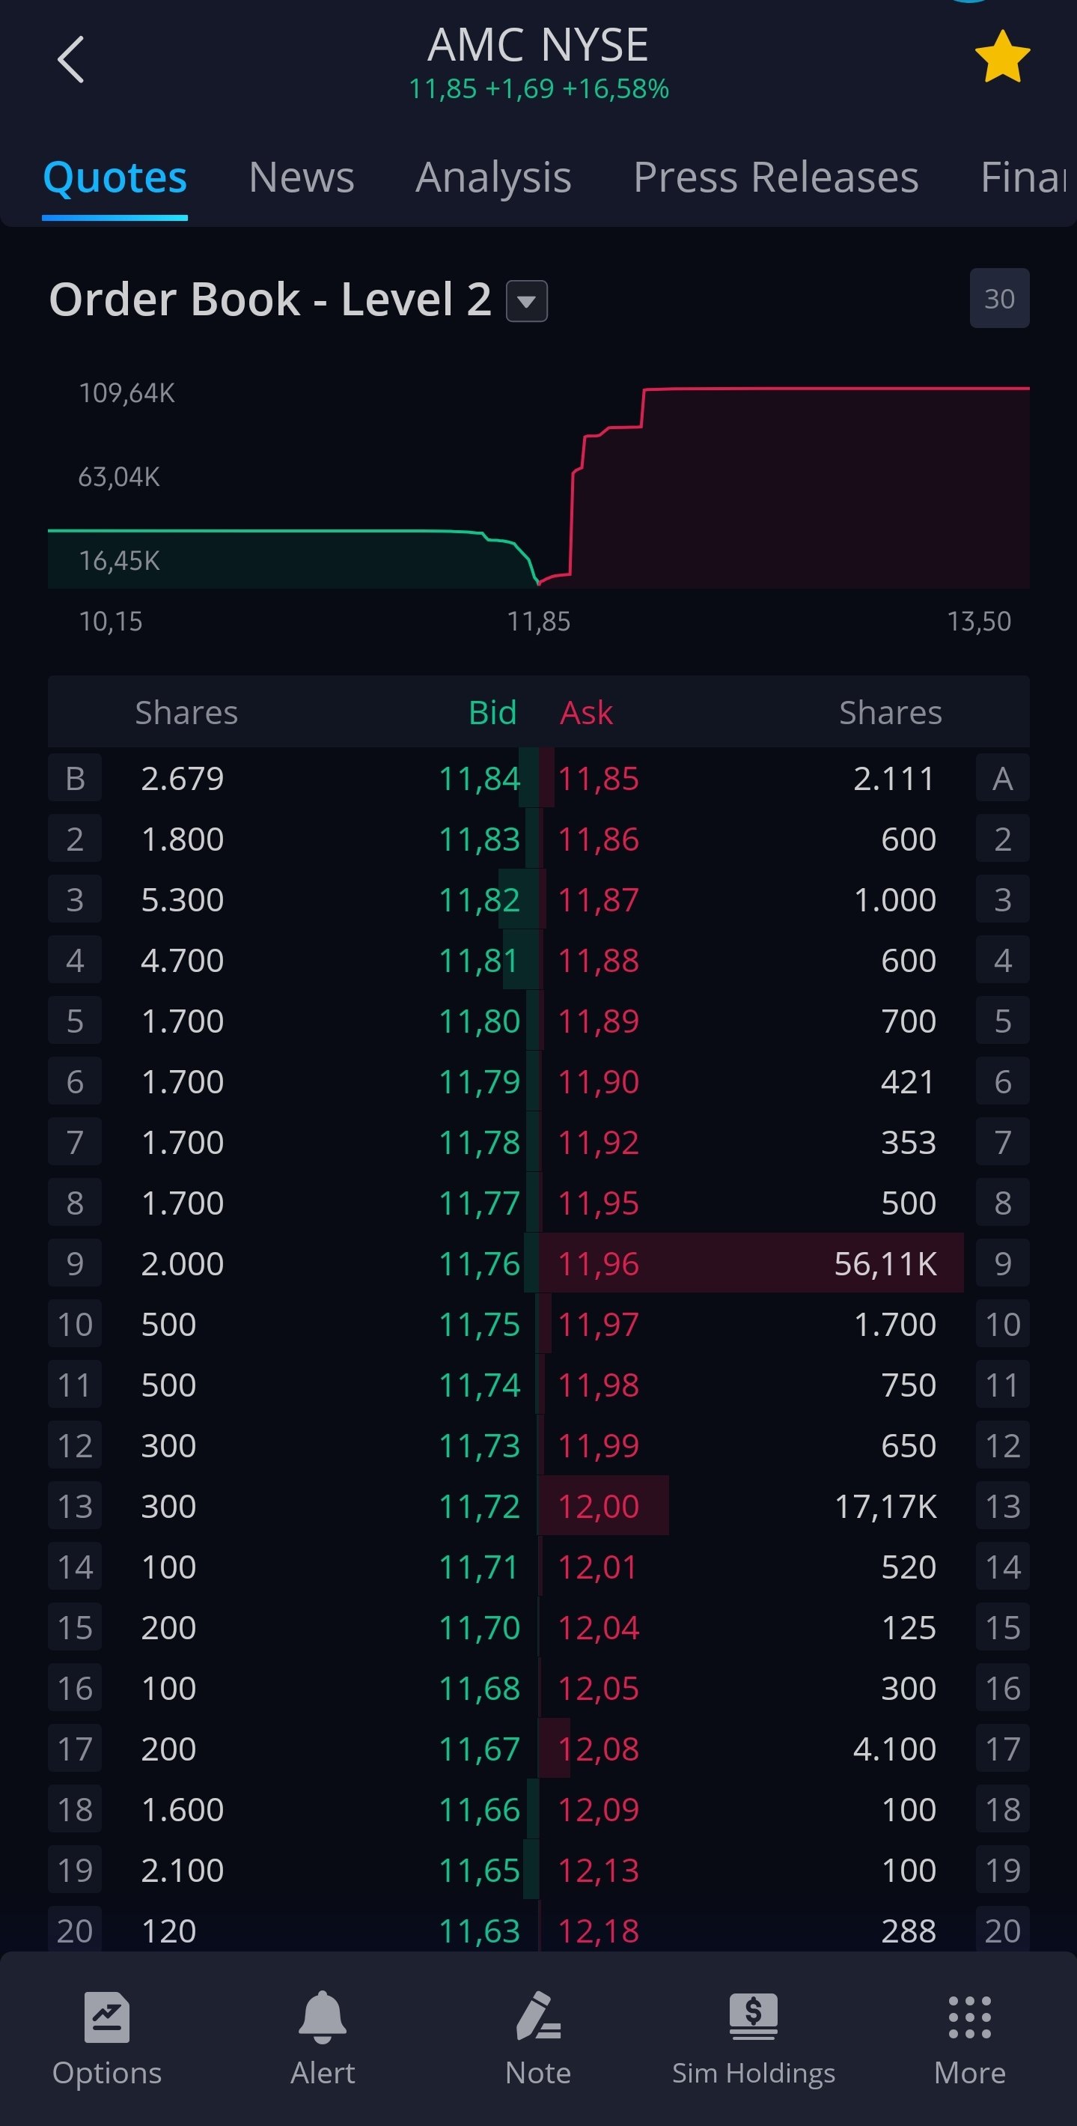
Task: Toggle the yellow favorite star
Action: click(1002, 57)
